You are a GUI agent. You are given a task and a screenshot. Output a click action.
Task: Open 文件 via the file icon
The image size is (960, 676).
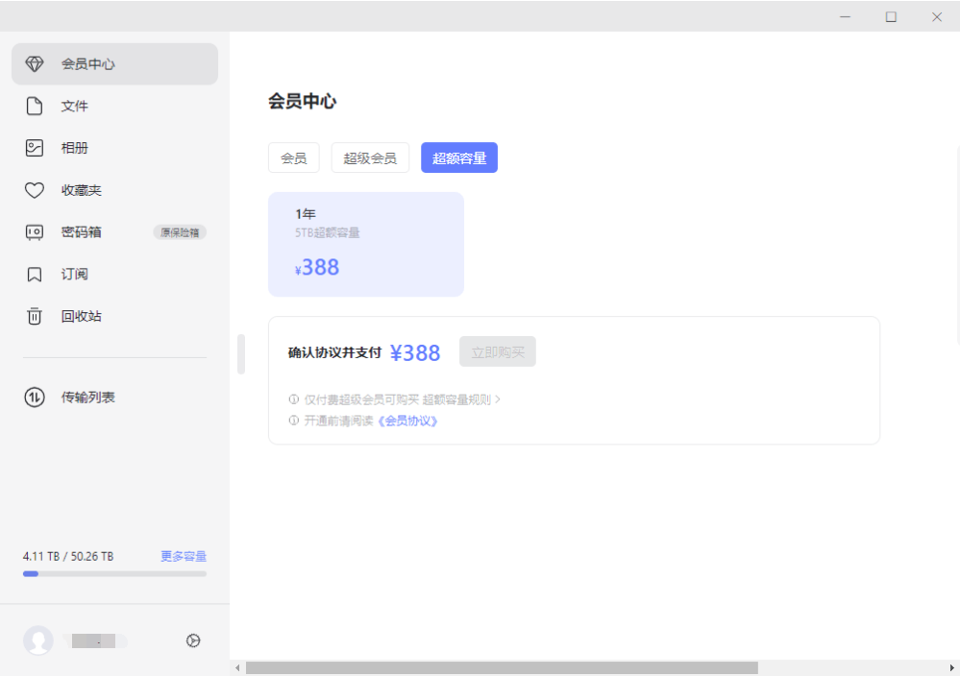point(36,106)
